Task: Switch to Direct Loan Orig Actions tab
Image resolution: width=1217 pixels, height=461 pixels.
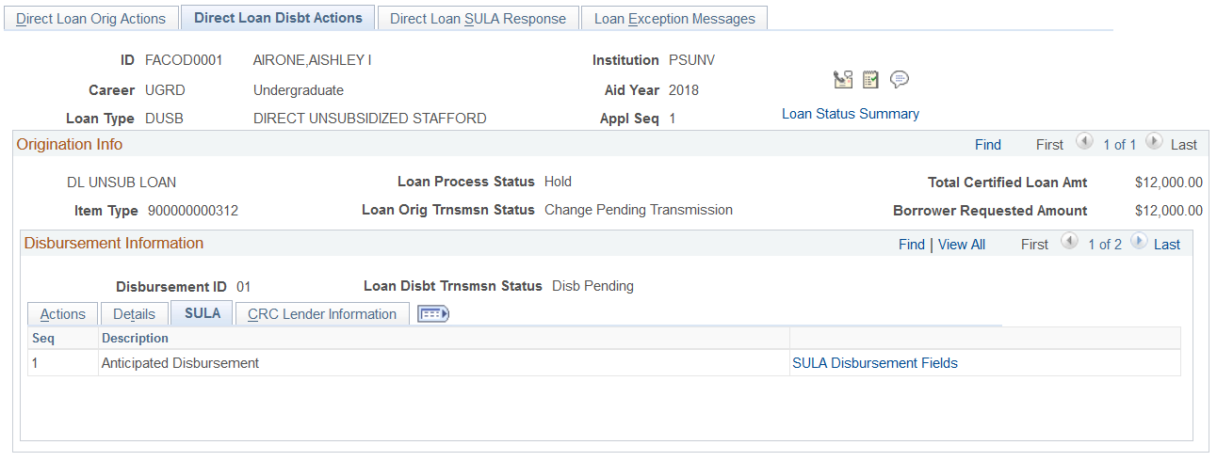Action: (x=90, y=19)
